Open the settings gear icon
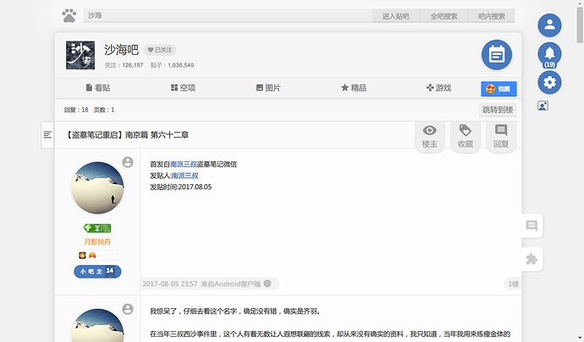 coord(550,82)
